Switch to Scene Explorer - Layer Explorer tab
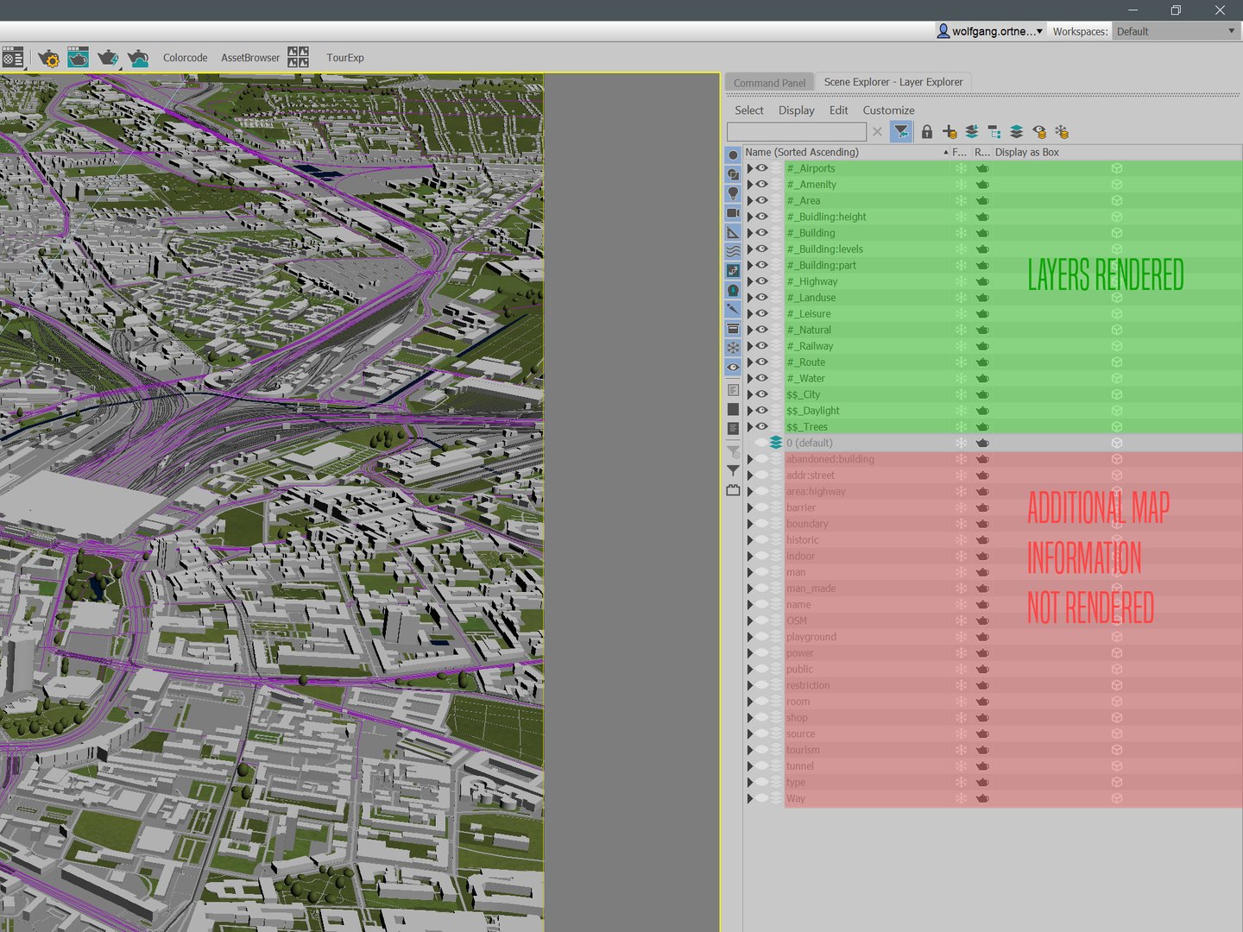 pos(893,82)
